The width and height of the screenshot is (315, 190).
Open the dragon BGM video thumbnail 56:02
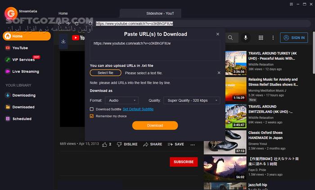point(225,168)
